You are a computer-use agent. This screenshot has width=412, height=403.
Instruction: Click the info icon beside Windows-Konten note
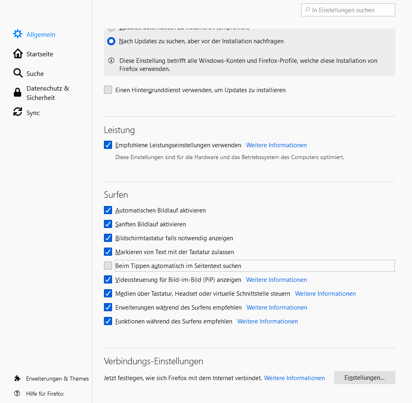tap(111, 61)
